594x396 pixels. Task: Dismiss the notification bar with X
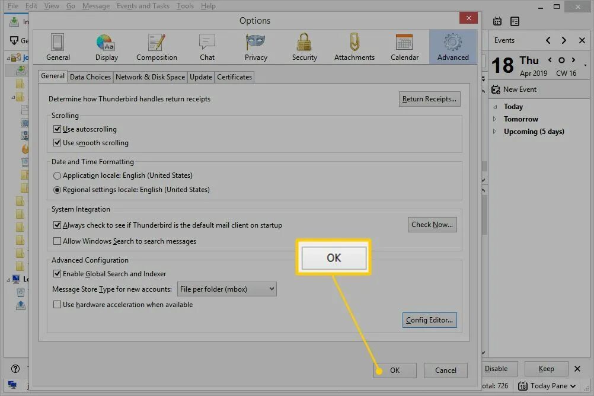[x=577, y=368]
